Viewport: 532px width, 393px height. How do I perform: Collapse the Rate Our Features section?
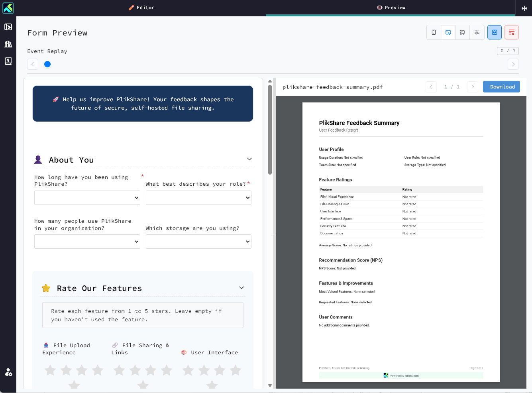(241, 287)
